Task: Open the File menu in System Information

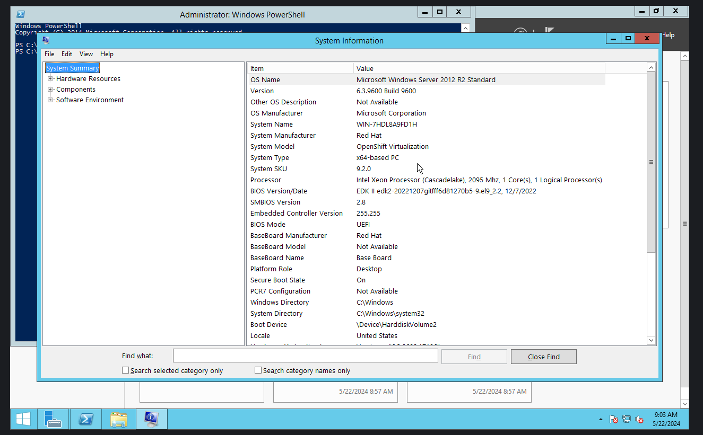Action: 49,54
